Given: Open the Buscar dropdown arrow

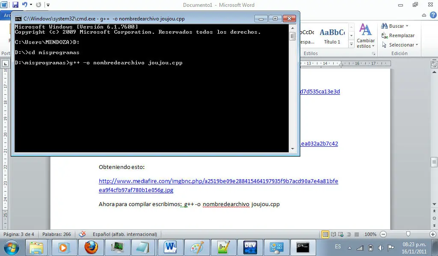Looking at the screenshot, I should click(407, 26).
